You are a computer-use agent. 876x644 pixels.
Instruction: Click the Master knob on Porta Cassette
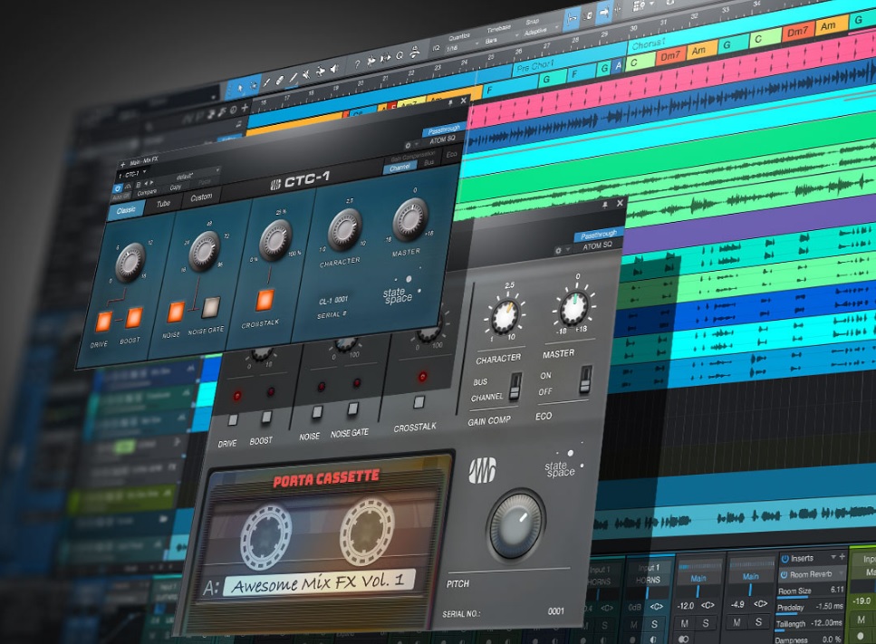point(573,307)
